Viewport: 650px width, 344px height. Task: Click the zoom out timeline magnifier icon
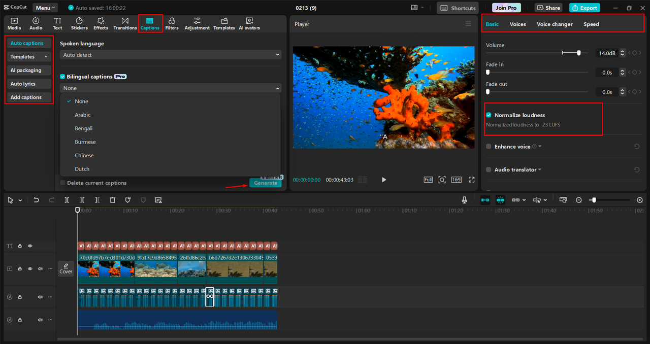[579, 200]
